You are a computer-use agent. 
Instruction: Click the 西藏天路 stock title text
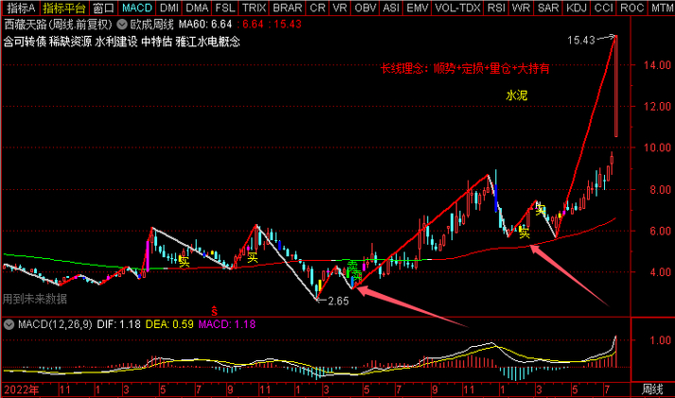(x=26, y=24)
